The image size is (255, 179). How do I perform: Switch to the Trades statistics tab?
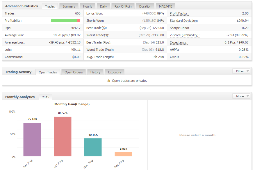(50, 6)
